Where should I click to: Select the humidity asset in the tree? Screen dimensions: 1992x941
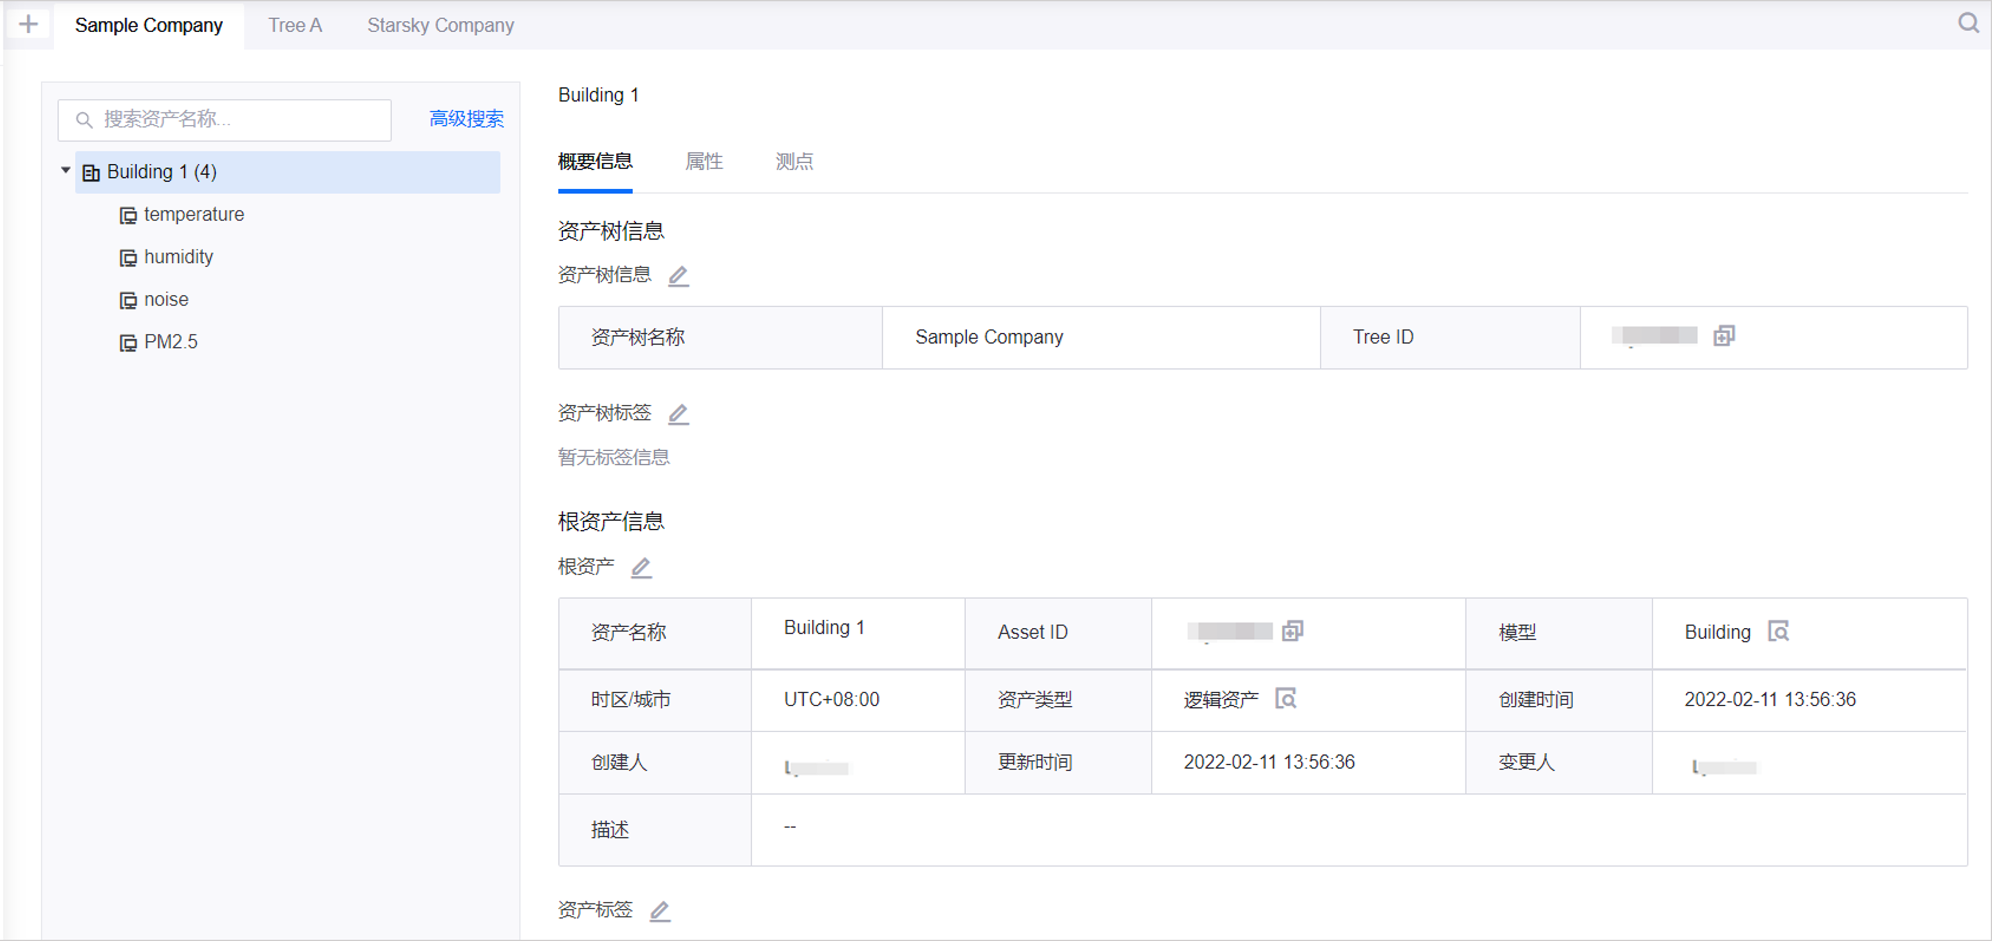point(178,257)
